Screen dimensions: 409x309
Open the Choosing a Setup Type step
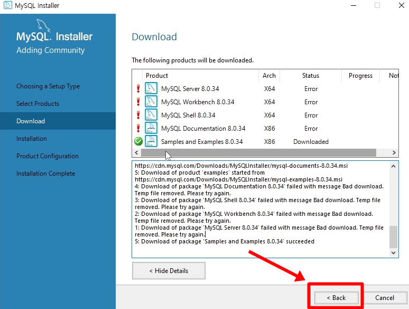coord(48,86)
